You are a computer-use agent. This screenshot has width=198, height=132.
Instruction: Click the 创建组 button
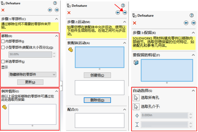click(x=97, y=75)
